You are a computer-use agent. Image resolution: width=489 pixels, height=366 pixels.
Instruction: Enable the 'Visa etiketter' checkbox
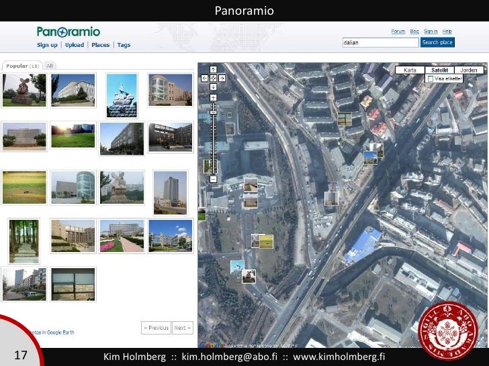pos(431,78)
